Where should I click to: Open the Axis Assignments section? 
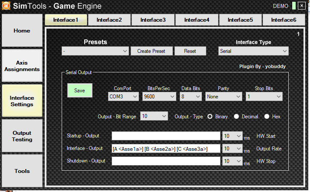(22, 66)
